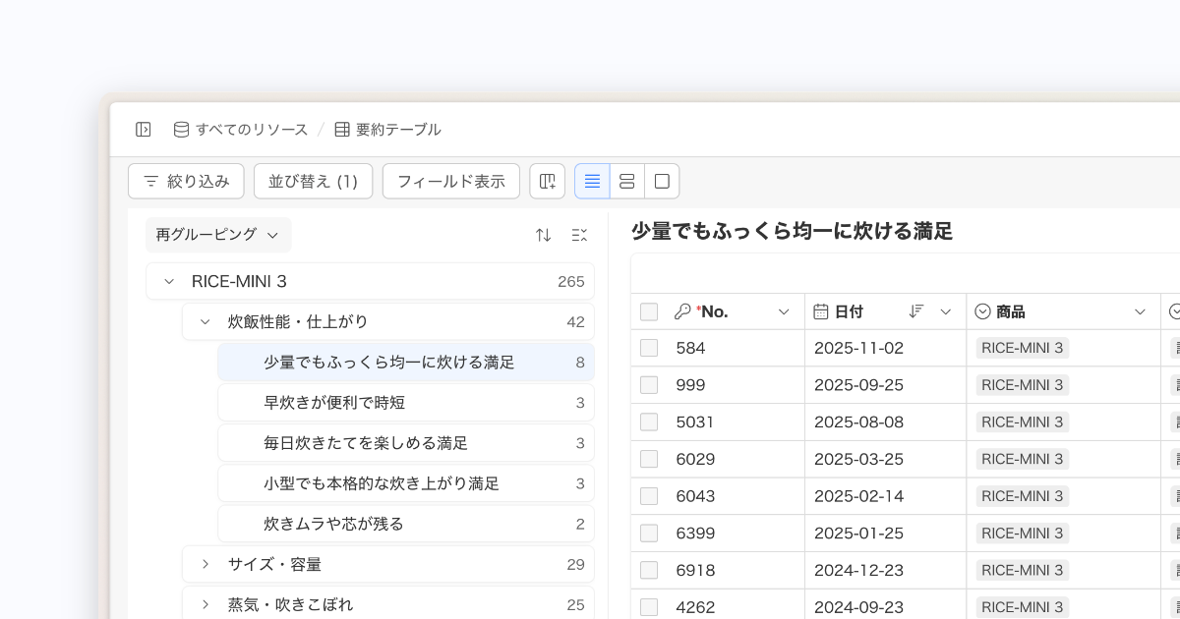The width and height of the screenshot is (1180, 619).
Task: Click the 炊飯性能・仕上がり group label
Action: (x=298, y=321)
